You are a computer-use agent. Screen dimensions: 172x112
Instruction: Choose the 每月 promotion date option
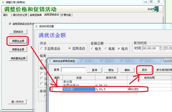pyautogui.click(x=119, y=49)
